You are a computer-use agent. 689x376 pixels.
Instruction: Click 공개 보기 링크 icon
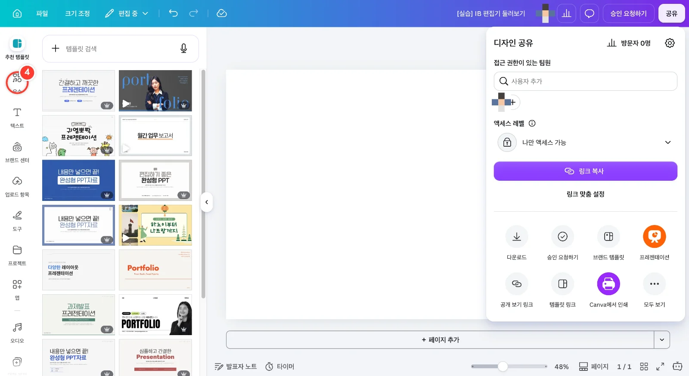click(x=517, y=284)
